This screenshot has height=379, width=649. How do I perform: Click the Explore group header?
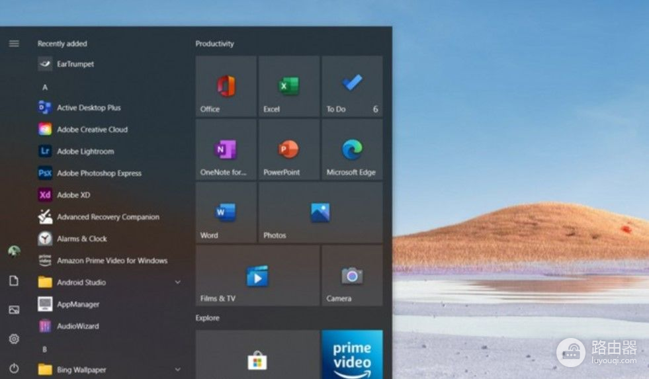coord(208,317)
